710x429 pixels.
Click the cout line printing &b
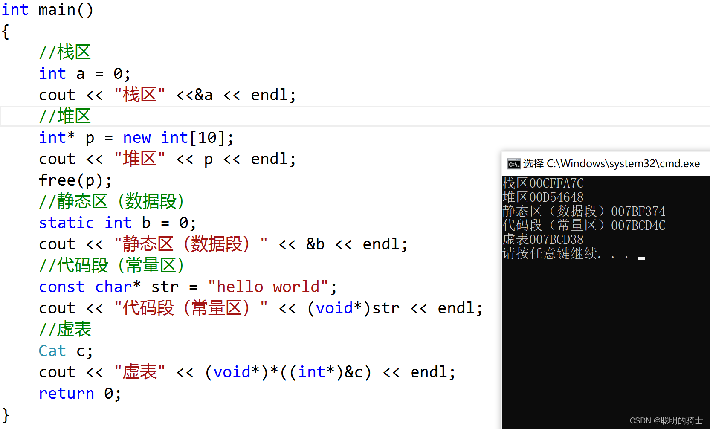[223, 244]
